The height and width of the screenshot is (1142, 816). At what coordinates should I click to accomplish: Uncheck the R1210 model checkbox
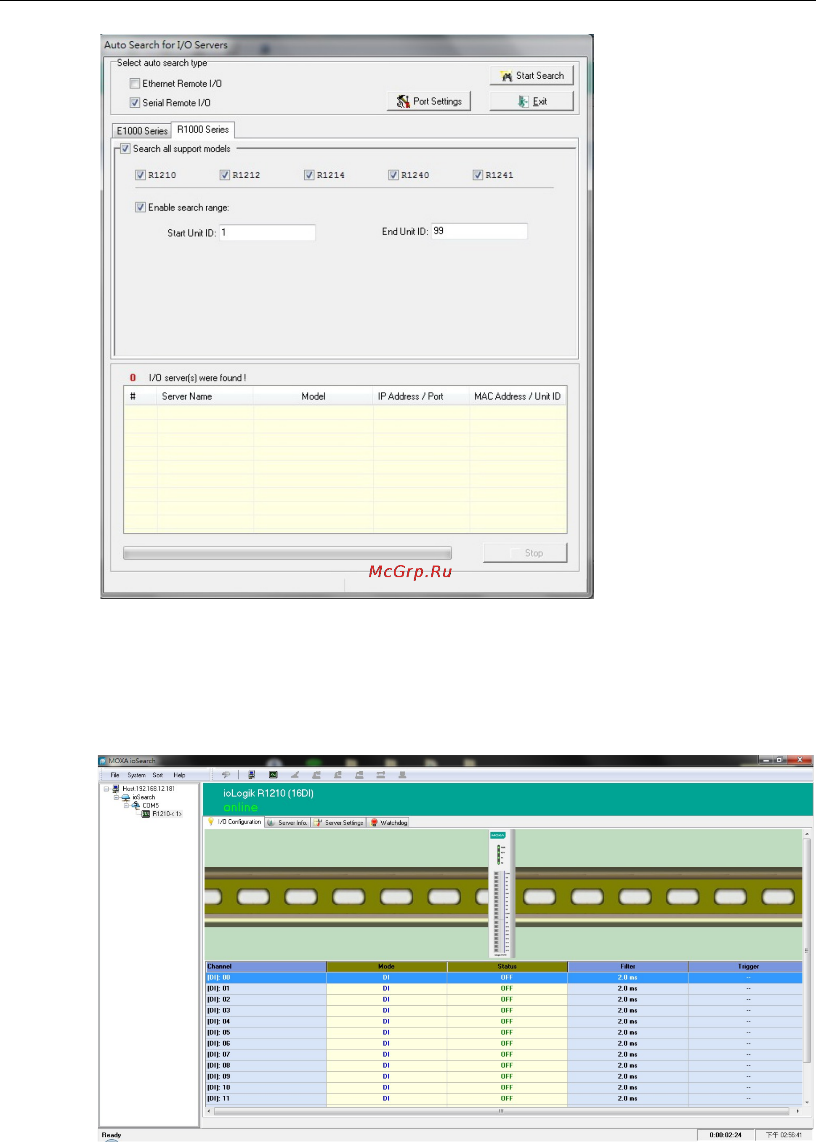(140, 175)
